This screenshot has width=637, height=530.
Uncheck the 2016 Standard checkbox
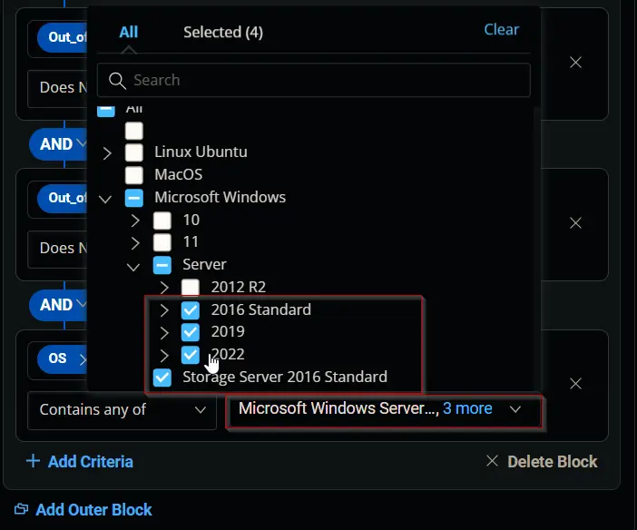click(x=191, y=310)
